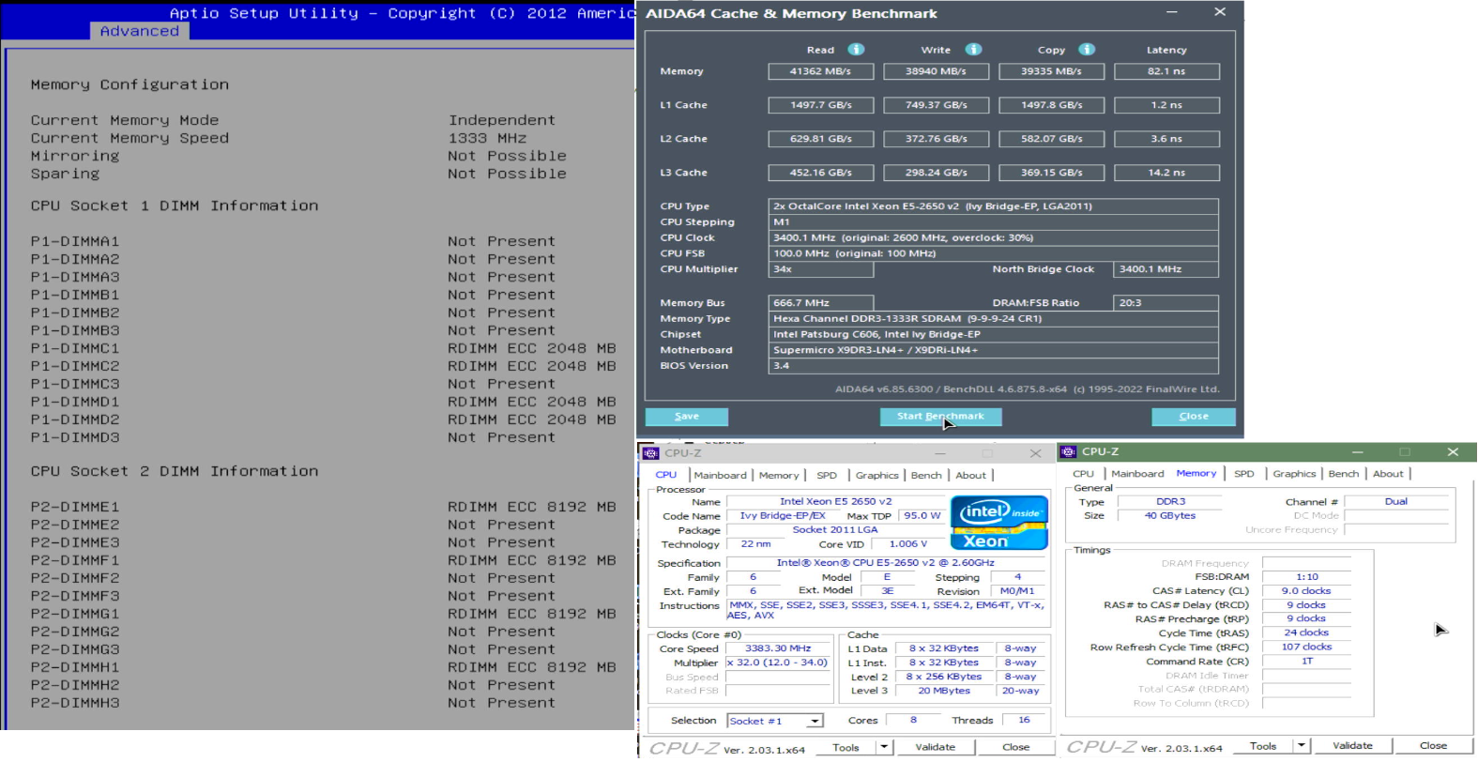The width and height of the screenshot is (1478, 762).
Task: Click Close in CPU-Z Processor window
Action: 1015,747
